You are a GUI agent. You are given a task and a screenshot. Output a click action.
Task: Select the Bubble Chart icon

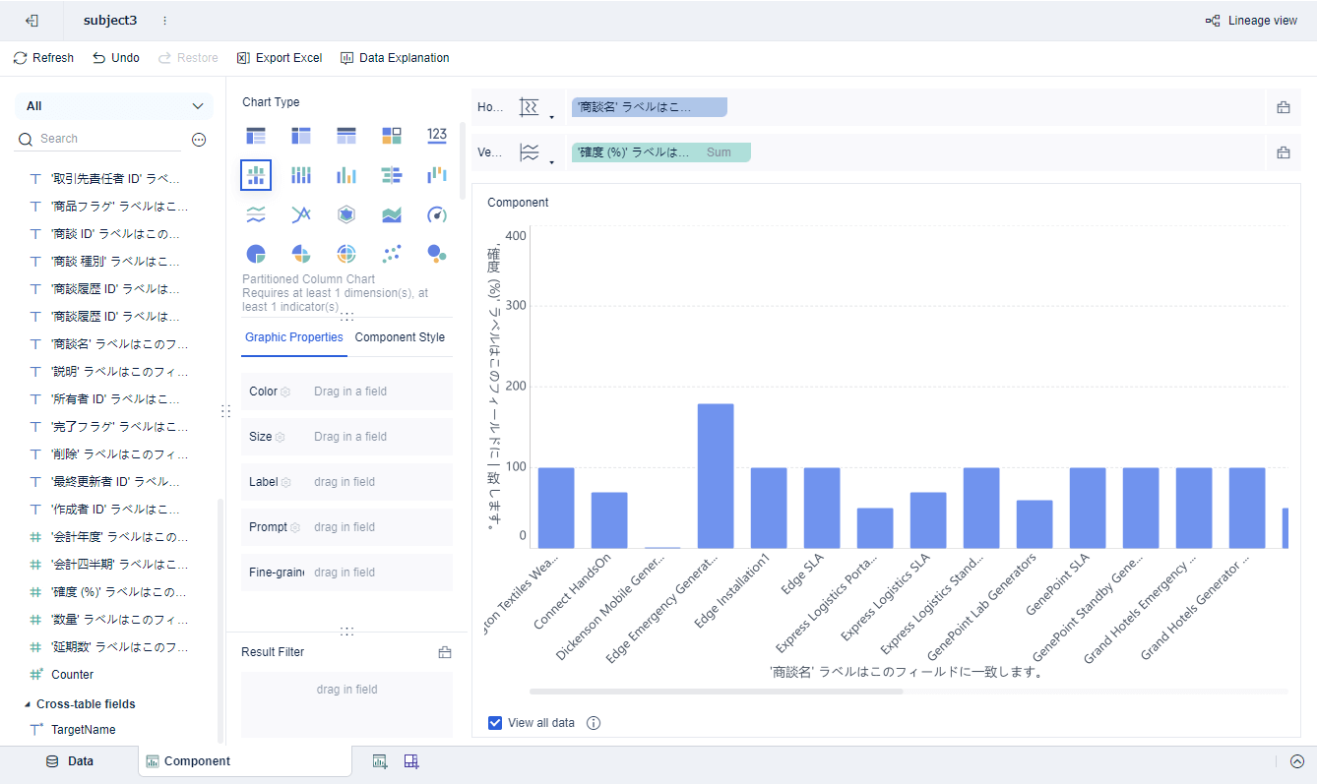(437, 254)
